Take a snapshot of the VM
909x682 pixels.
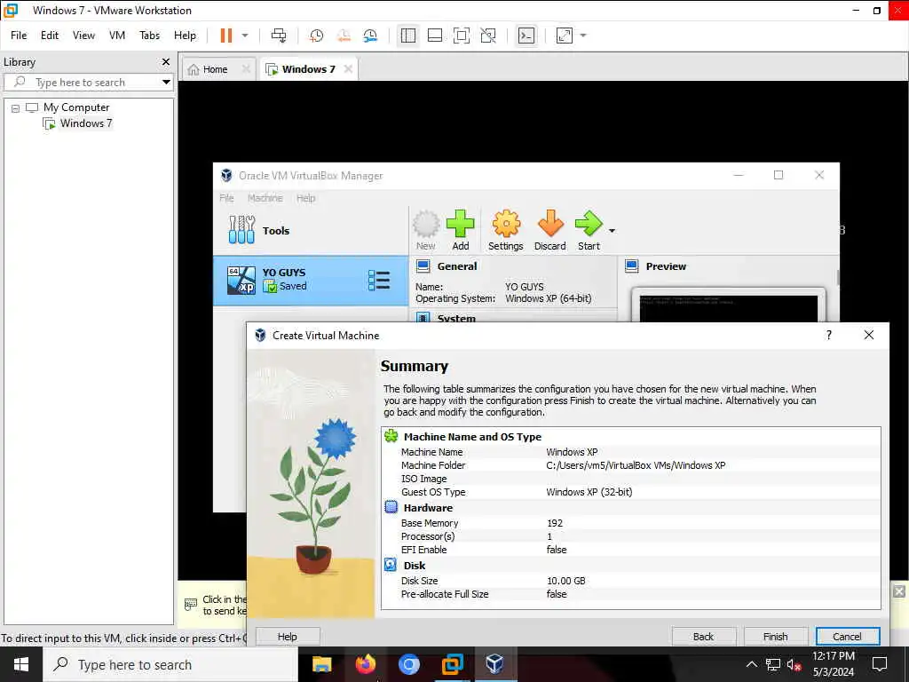pos(317,36)
